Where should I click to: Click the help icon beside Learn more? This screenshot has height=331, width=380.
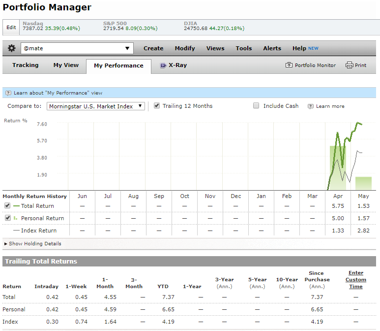click(311, 106)
